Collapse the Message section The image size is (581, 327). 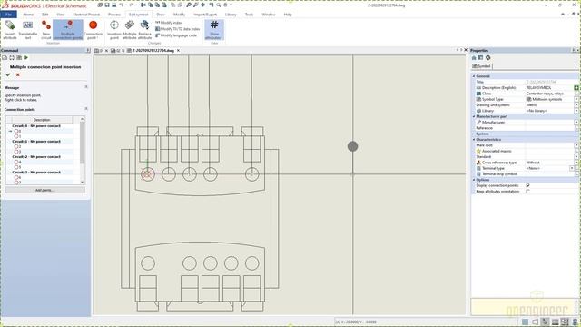(x=86, y=87)
